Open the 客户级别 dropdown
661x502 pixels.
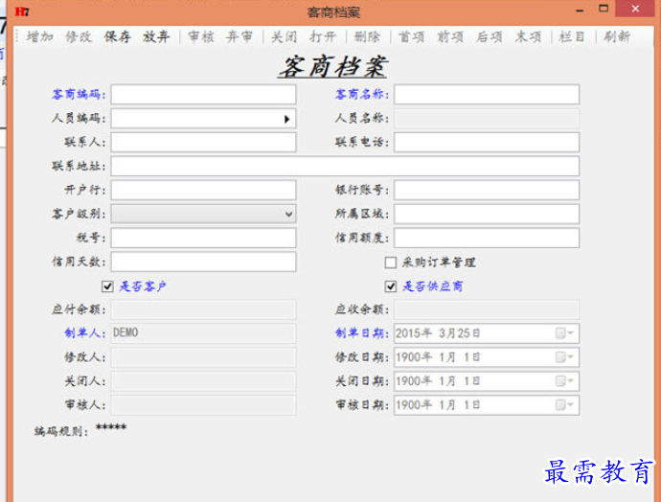[288, 215]
